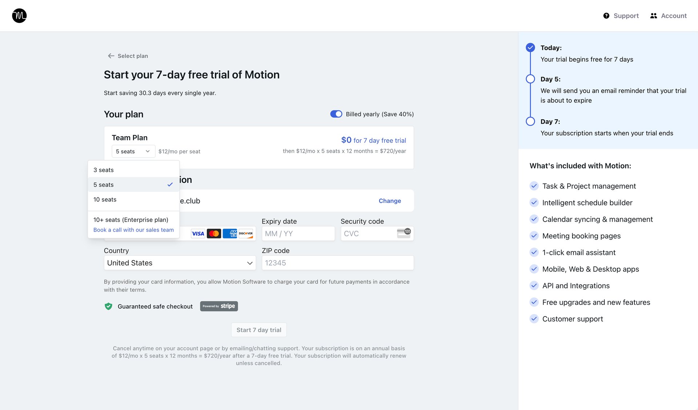
Task: Click the checkmark beside Customer support feature
Action: click(x=534, y=319)
